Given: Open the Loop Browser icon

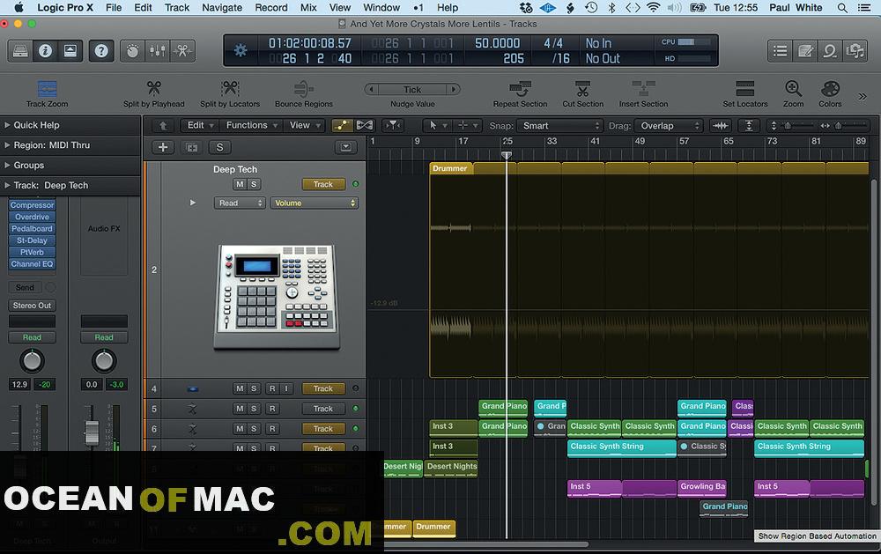Looking at the screenshot, I should pyautogui.click(x=830, y=51).
